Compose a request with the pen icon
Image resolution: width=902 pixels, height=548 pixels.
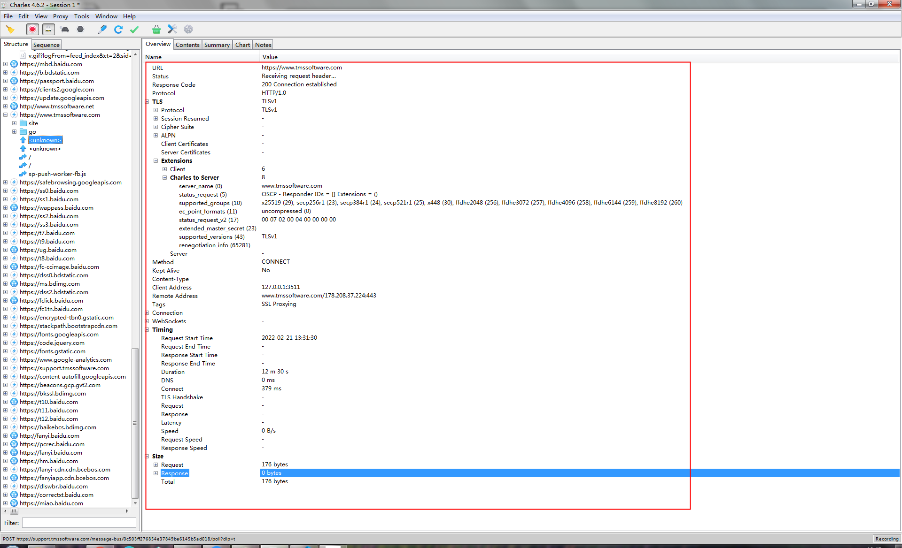[102, 30]
